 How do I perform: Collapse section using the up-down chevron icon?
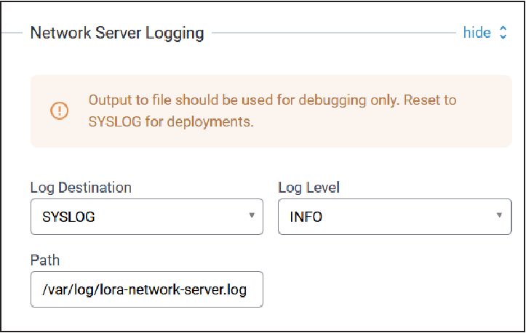(503, 33)
